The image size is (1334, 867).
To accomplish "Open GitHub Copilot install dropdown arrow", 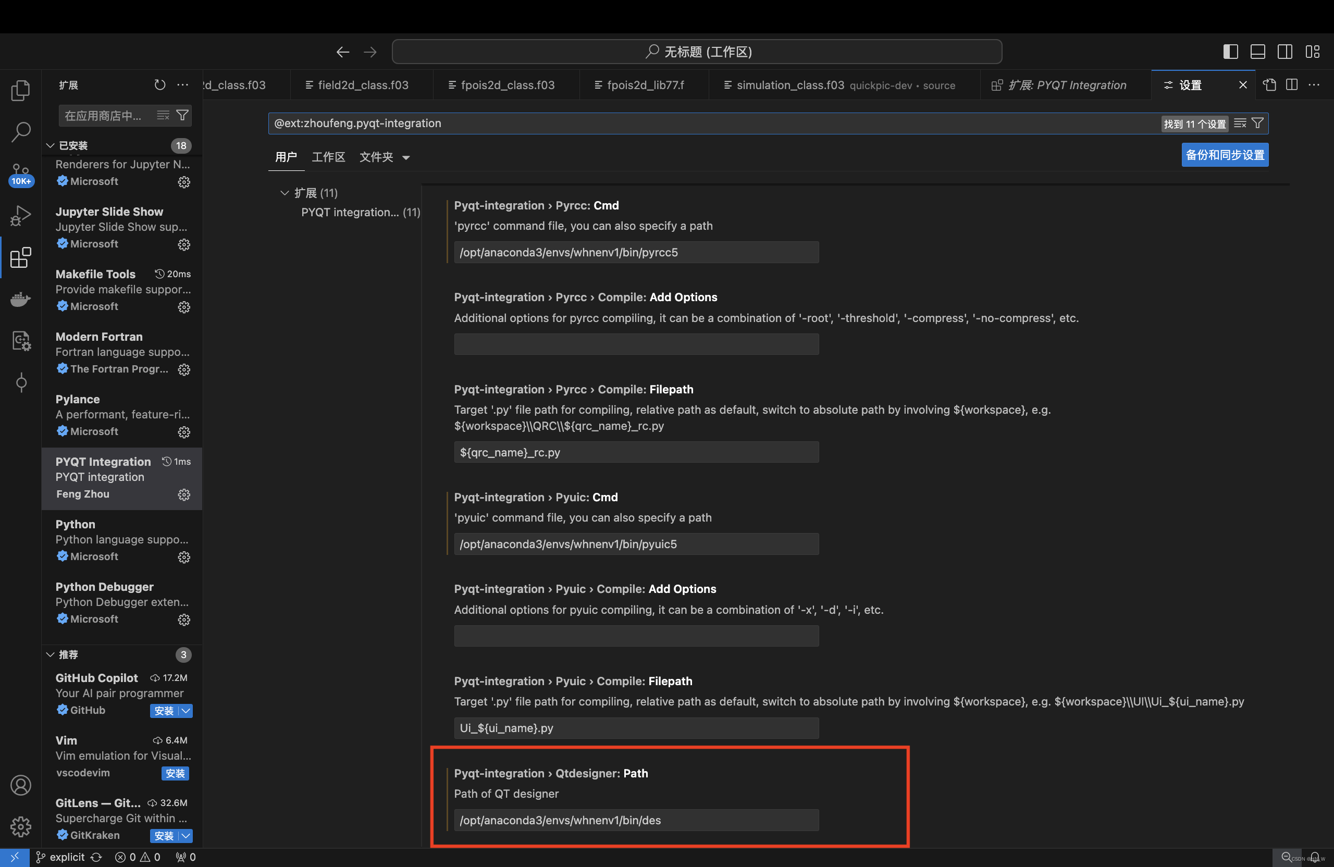I will pyautogui.click(x=187, y=711).
